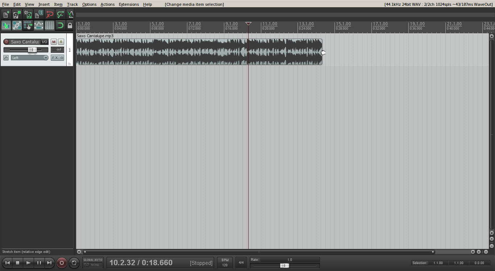Open the Track menu

pos(72,4)
